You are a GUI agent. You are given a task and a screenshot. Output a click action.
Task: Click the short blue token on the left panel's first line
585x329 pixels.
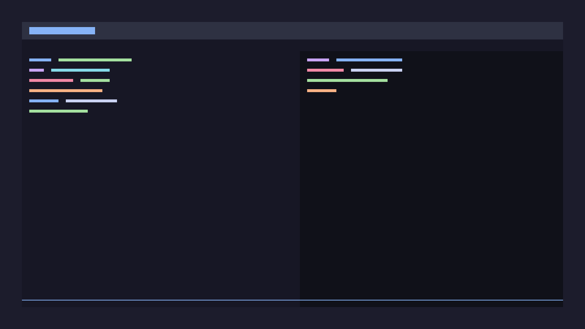point(40,60)
